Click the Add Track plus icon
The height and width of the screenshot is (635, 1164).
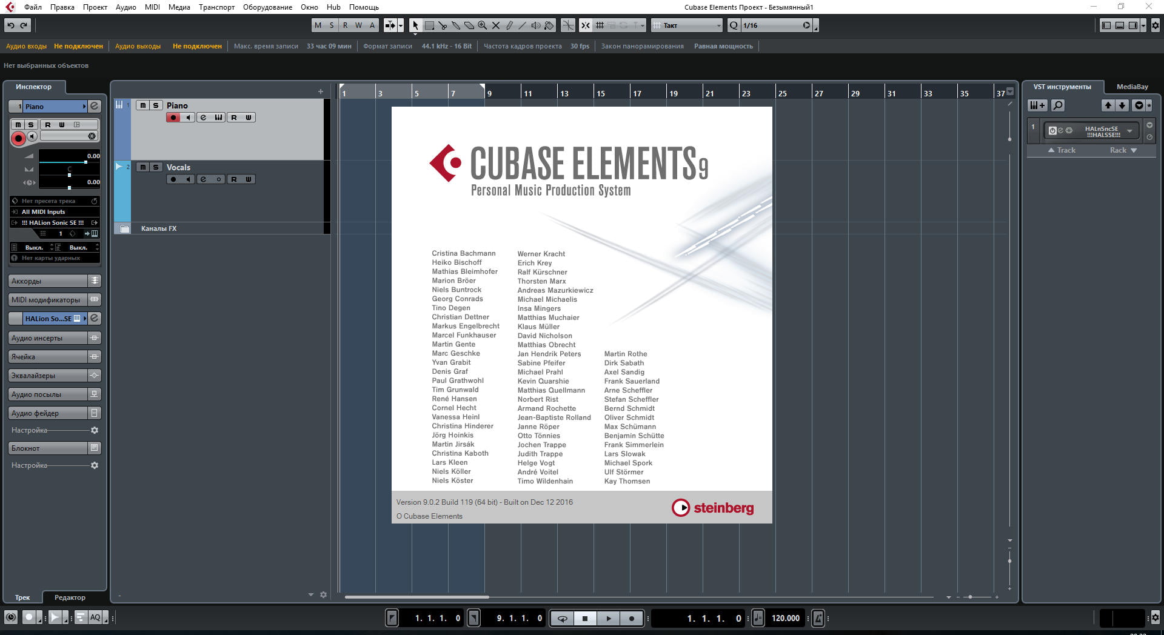[x=321, y=91]
